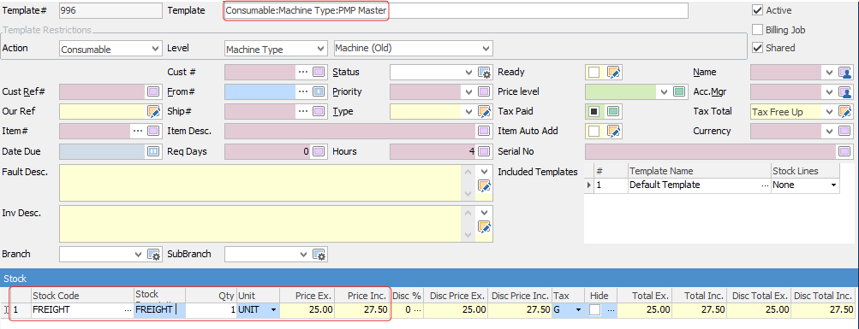Click the icon beside Item# field
Image resolution: width=859 pixels, height=329 pixels.
(x=153, y=131)
